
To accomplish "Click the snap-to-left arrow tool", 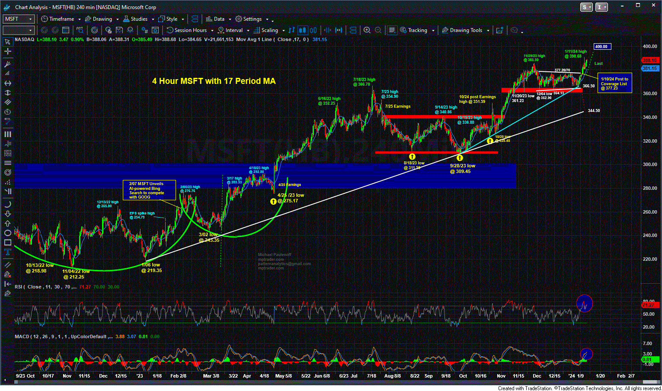I will pos(7,284).
